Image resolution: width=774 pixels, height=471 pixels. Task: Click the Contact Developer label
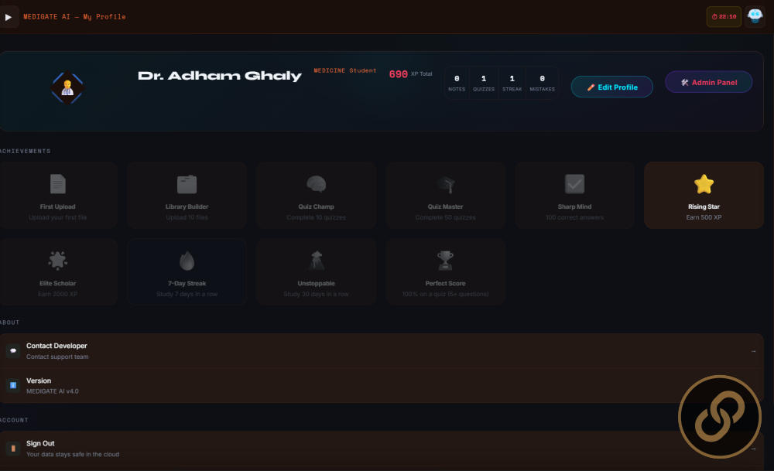click(x=57, y=346)
